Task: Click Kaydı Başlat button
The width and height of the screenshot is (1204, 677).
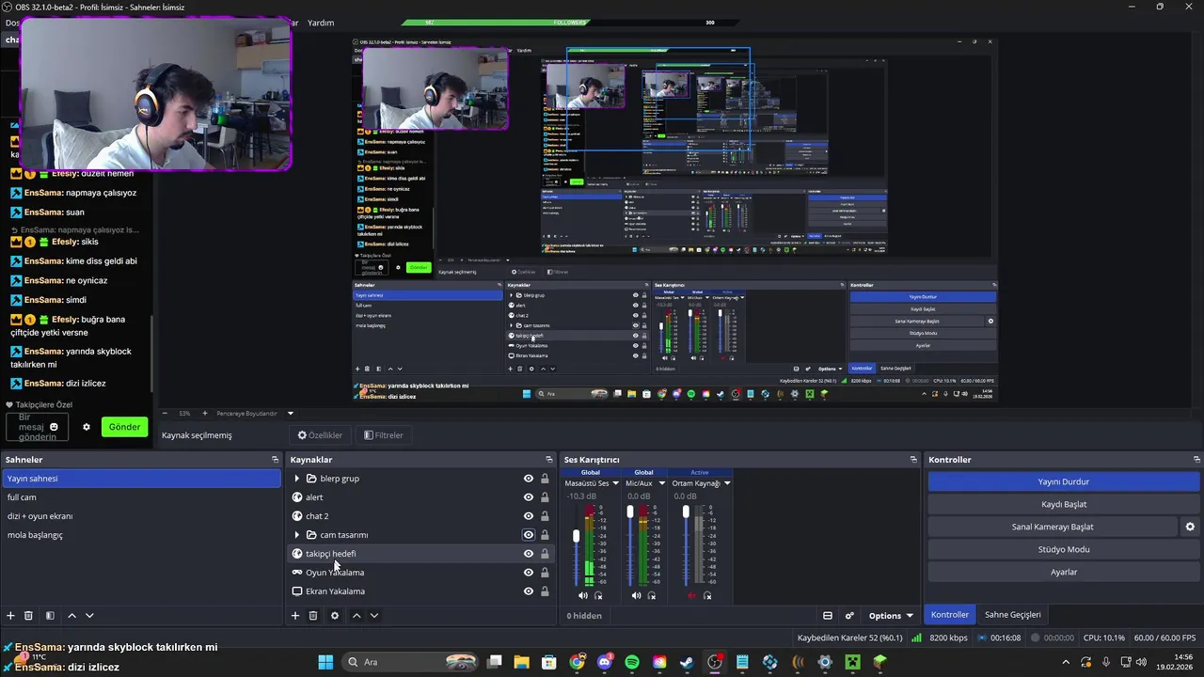Action: (x=1063, y=504)
